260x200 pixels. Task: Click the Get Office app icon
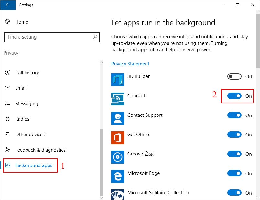[118, 138]
